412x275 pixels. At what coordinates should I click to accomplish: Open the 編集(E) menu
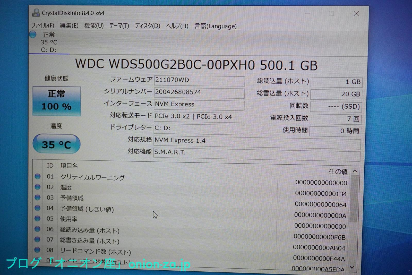(x=69, y=25)
